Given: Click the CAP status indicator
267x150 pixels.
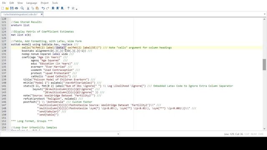Looking at the screenshot, I should (x=247, y=134).
